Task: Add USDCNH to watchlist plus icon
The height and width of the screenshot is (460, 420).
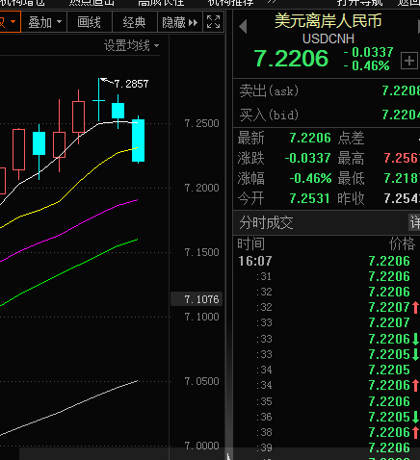Action: (x=408, y=61)
